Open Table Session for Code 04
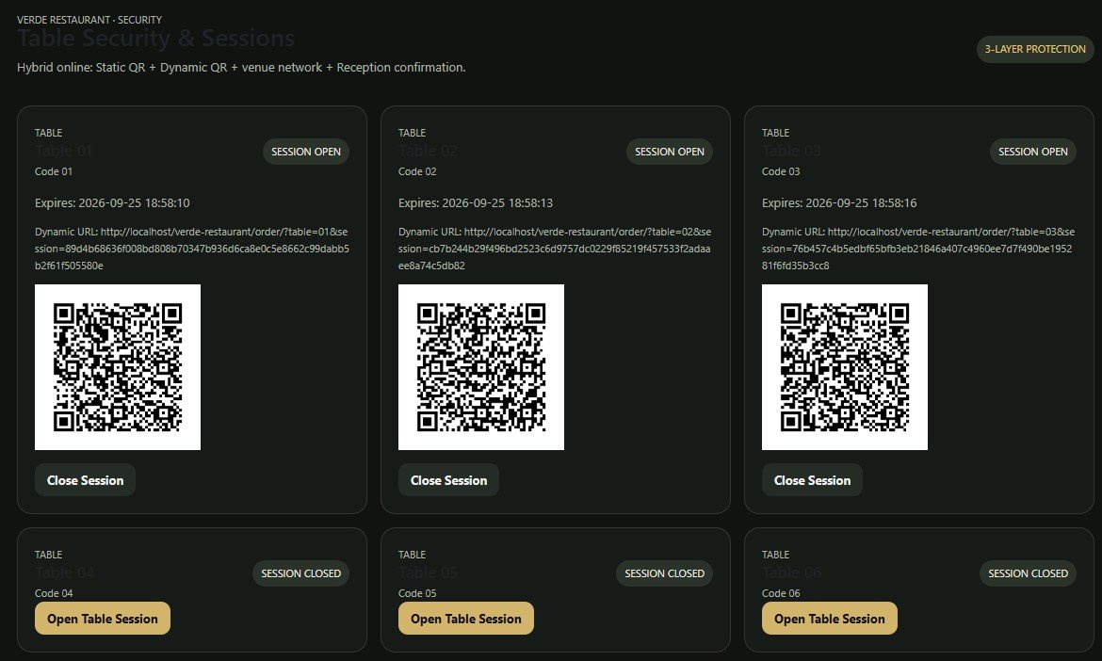Image resolution: width=1102 pixels, height=661 pixels. (103, 618)
